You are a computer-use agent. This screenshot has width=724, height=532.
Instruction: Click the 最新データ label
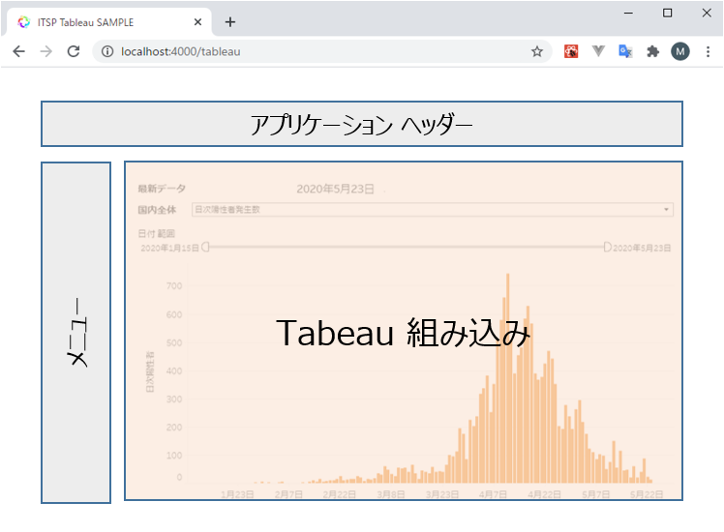point(162,189)
